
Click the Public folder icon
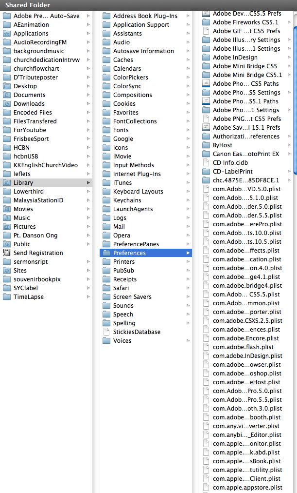(x=7, y=244)
